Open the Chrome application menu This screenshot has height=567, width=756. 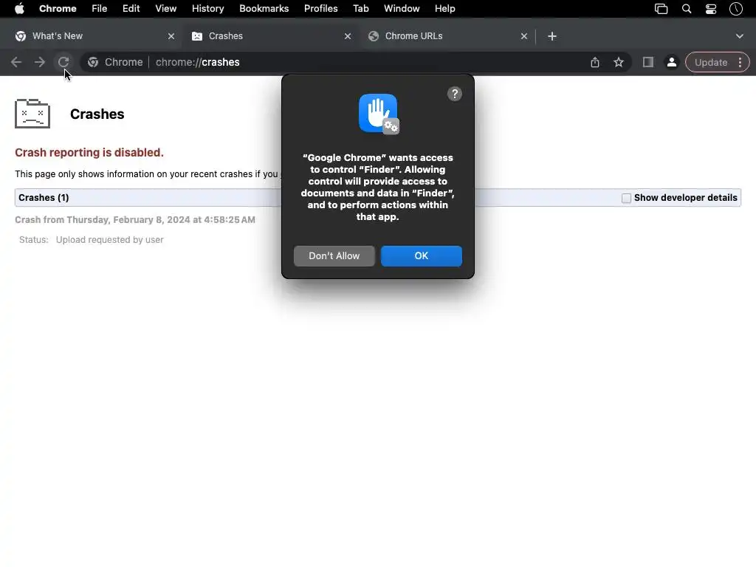click(x=58, y=9)
